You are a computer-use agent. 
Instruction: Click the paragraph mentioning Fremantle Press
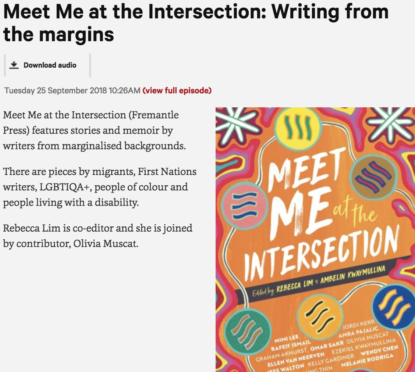coord(94,130)
